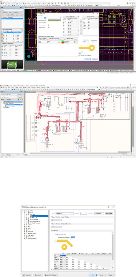Select the Placement rules icon
Viewport: 136px width, 277px height.
click(26, 237)
